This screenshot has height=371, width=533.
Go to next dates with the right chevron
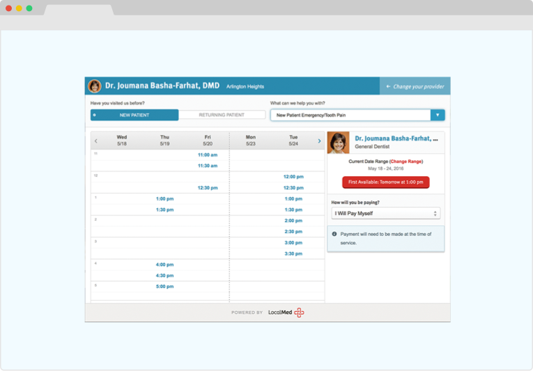point(319,141)
